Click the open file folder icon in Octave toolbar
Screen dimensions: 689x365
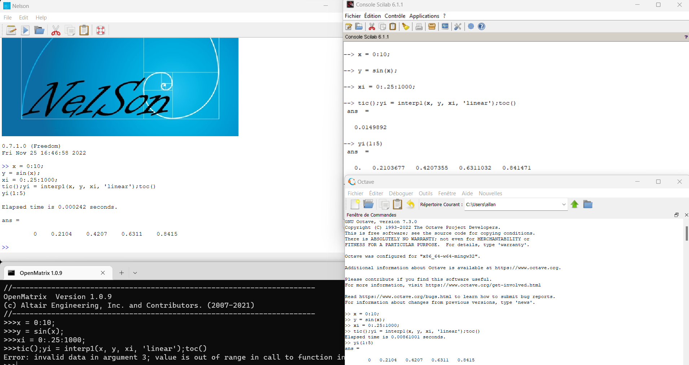368,204
